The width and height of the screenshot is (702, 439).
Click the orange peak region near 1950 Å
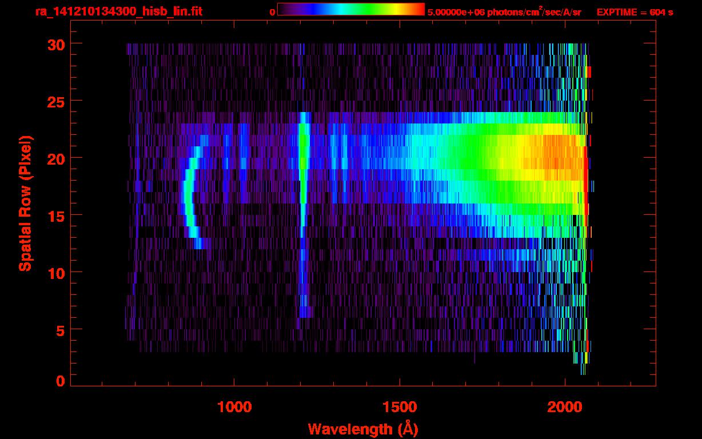pyautogui.click(x=557, y=157)
